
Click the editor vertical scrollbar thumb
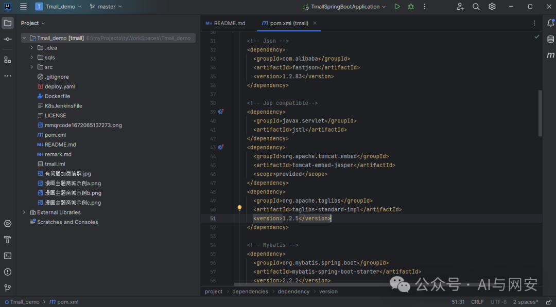540,113
